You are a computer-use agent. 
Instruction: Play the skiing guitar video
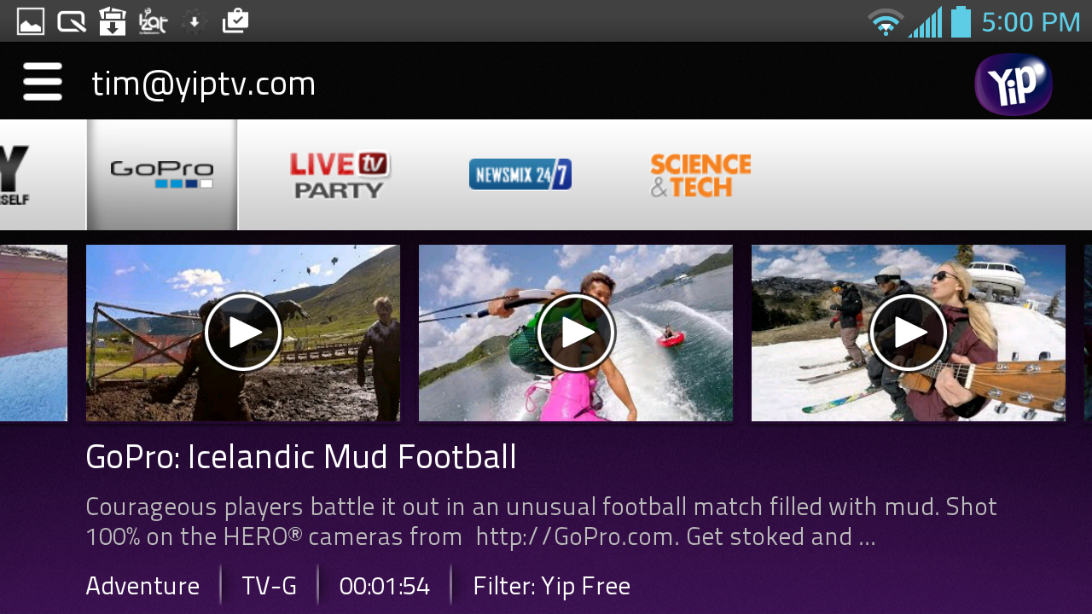[909, 333]
